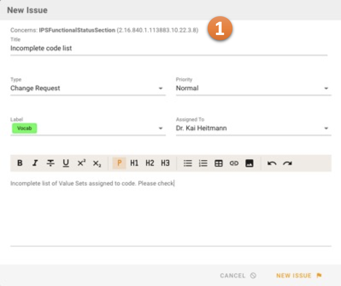Viewport: 341px width, 286px height.
Task: Apply subscript formatting
Action: coord(97,163)
